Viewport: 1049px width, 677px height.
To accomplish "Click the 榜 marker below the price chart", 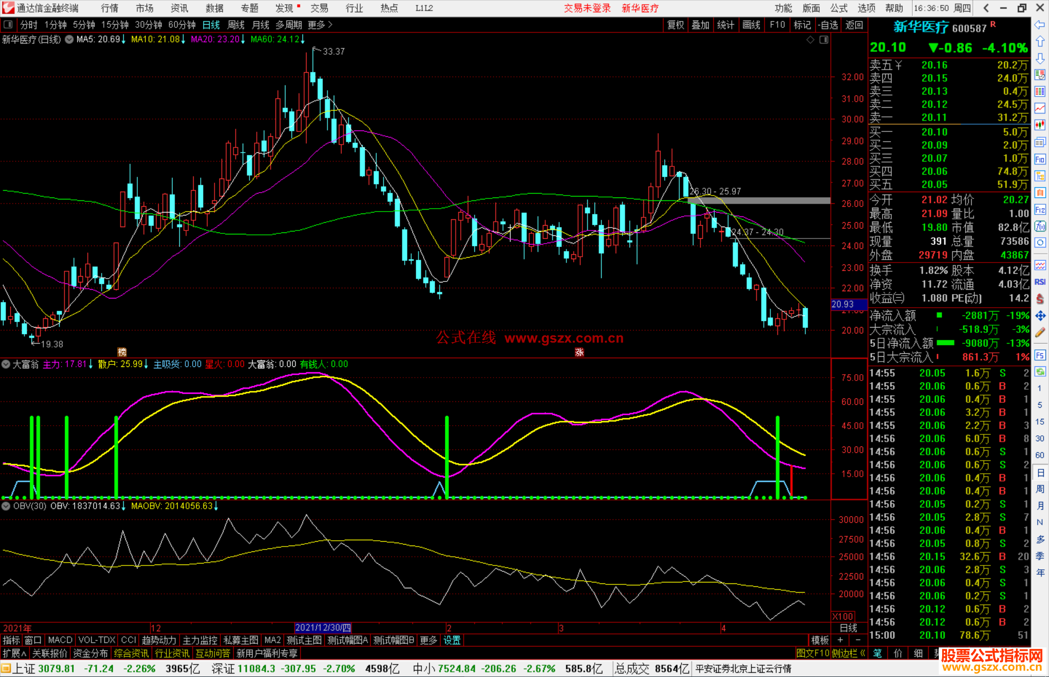I will click(122, 352).
